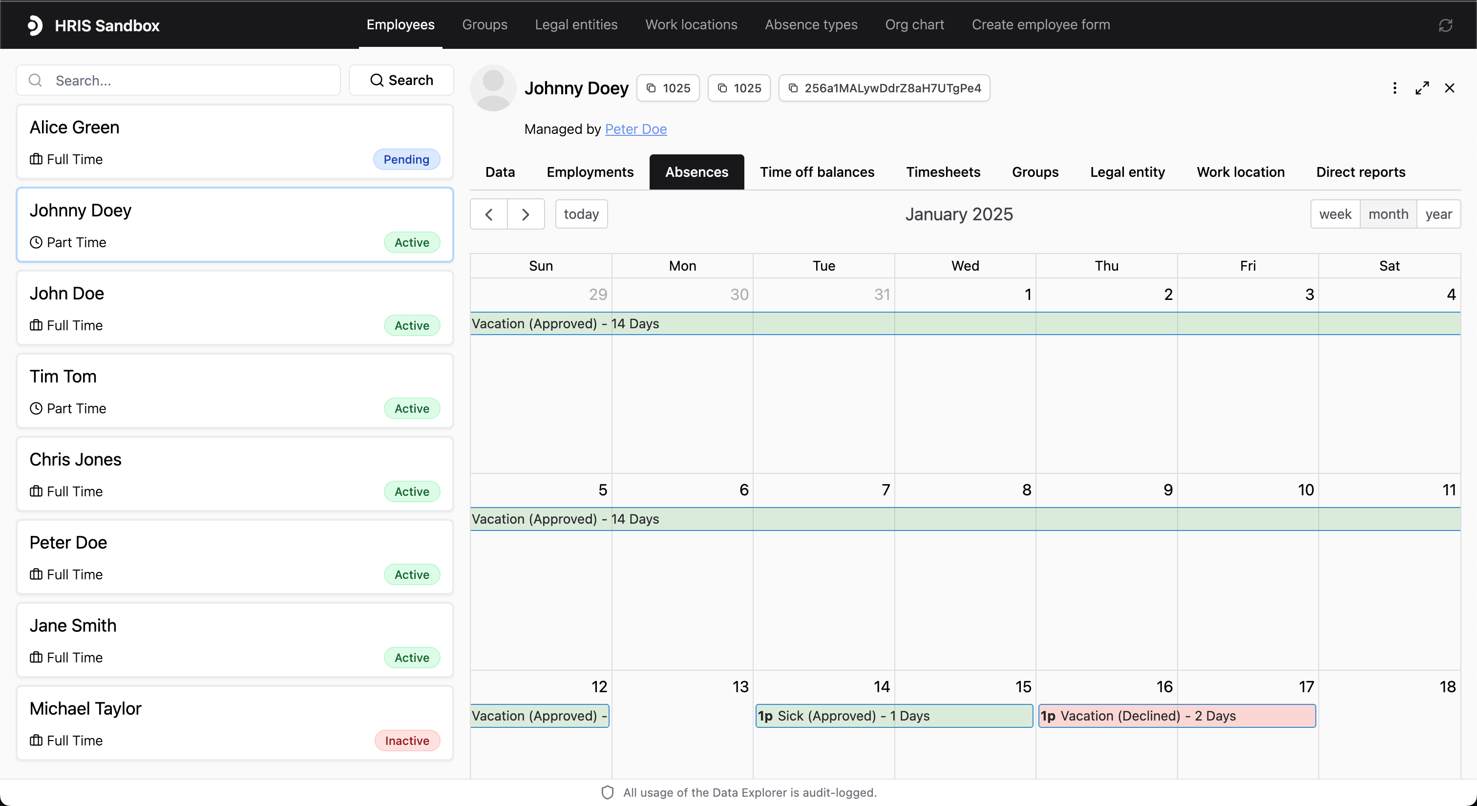Focus the Search... input field
Image resolution: width=1477 pixels, height=806 pixels.
(178, 80)
